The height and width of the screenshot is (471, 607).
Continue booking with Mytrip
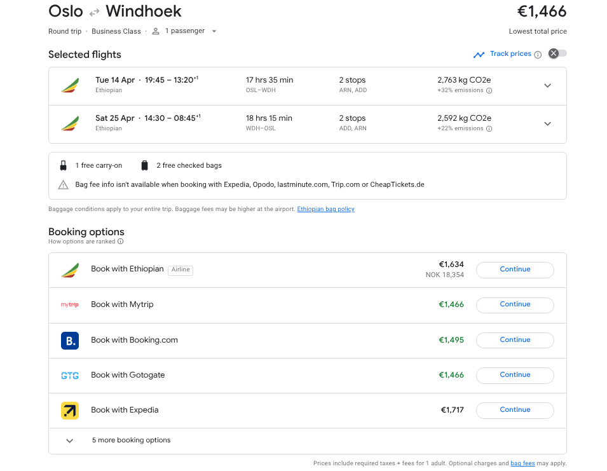(515, 305)
